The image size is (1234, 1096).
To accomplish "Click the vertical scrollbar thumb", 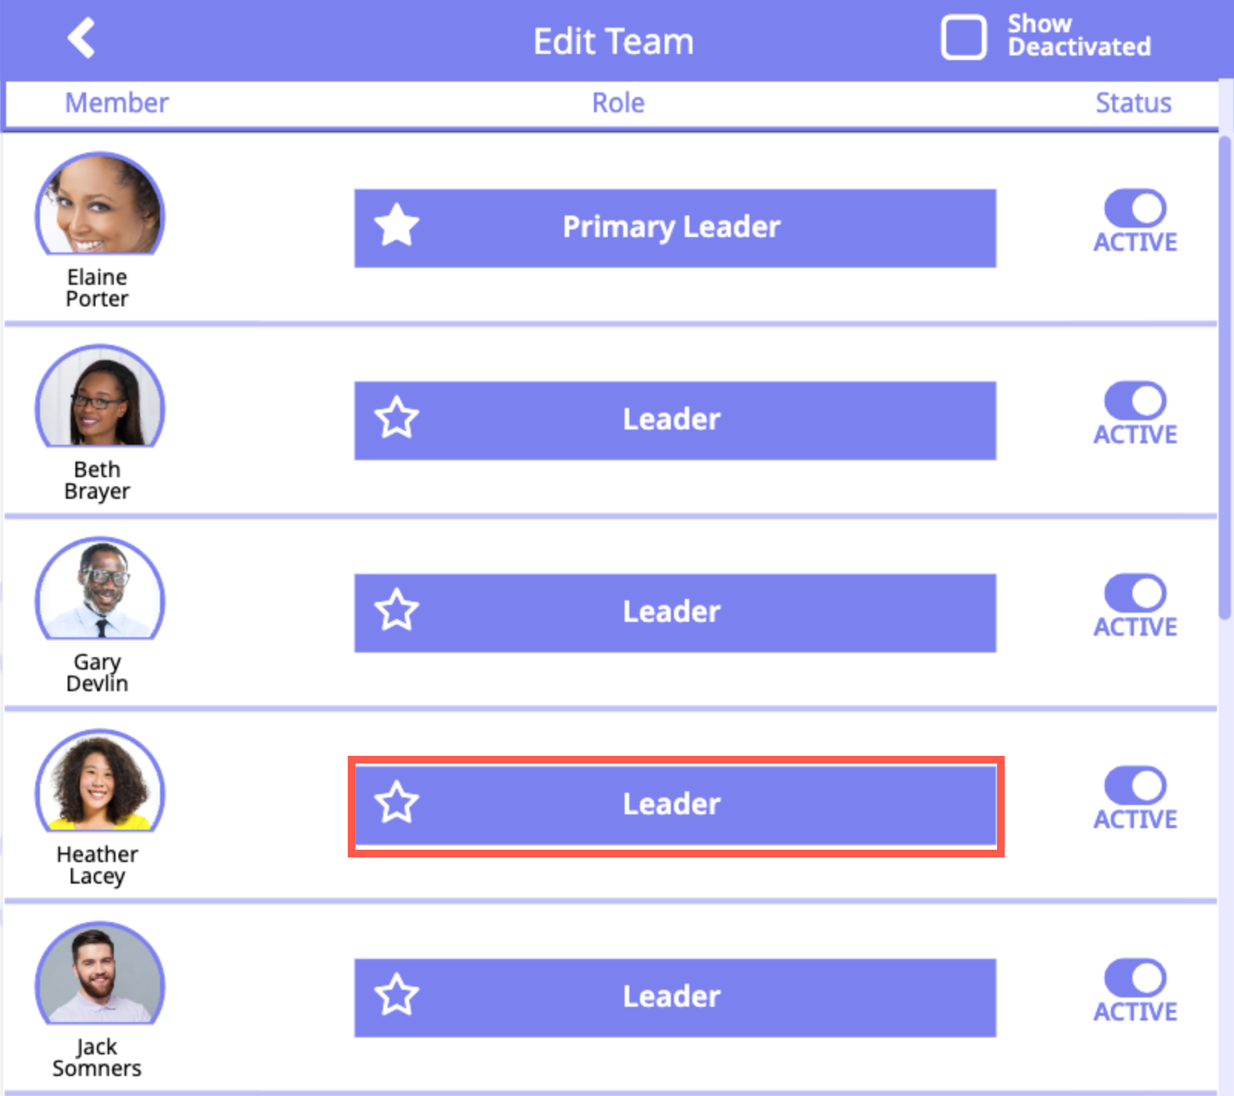I will coord(1225,377).
